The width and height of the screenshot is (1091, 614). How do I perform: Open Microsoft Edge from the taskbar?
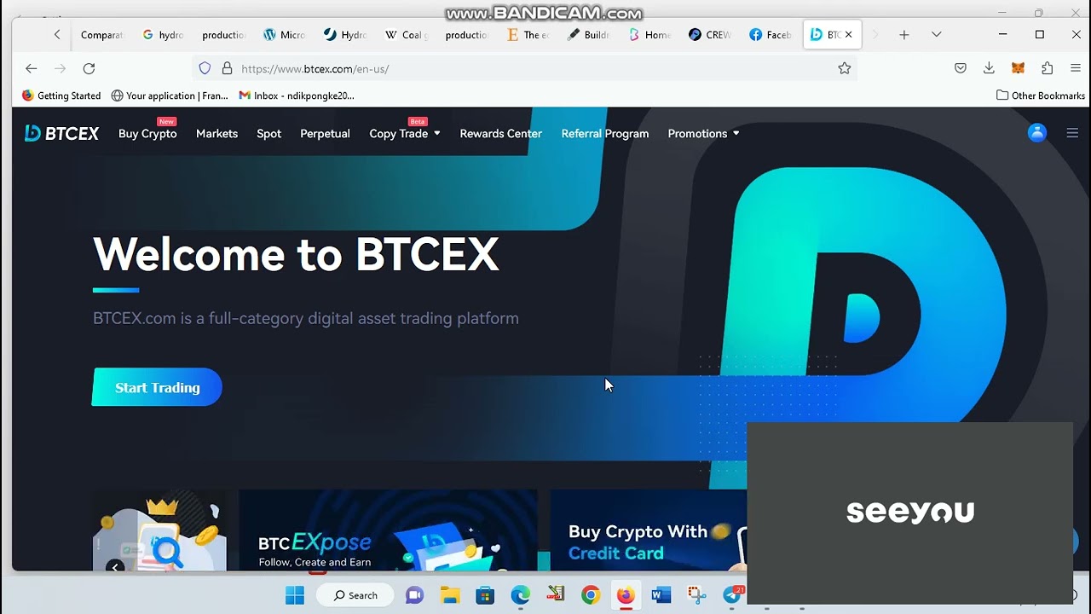point(520,595)
